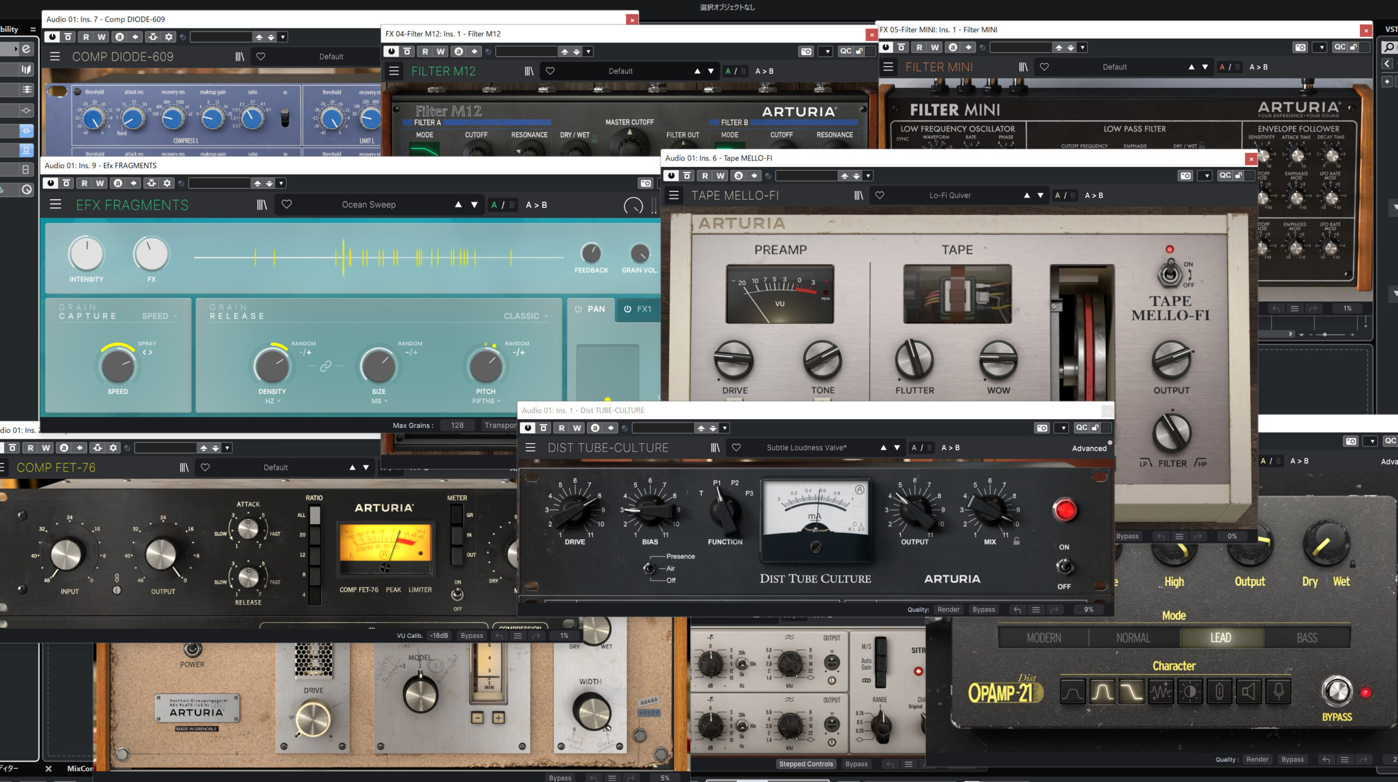
Task: Enable Read automation in Tape MELLO-FI toolbar
Action: 705,176
